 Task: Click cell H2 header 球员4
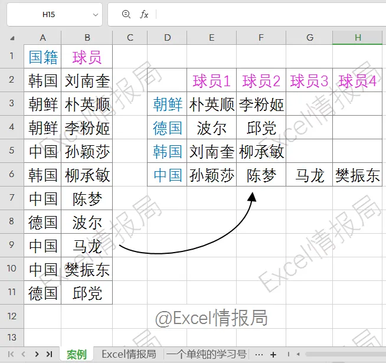pyautogui.click(x=358, y=80)
